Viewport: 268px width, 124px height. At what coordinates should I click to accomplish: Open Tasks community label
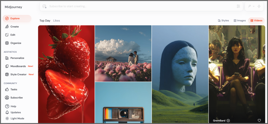point(14,89)
